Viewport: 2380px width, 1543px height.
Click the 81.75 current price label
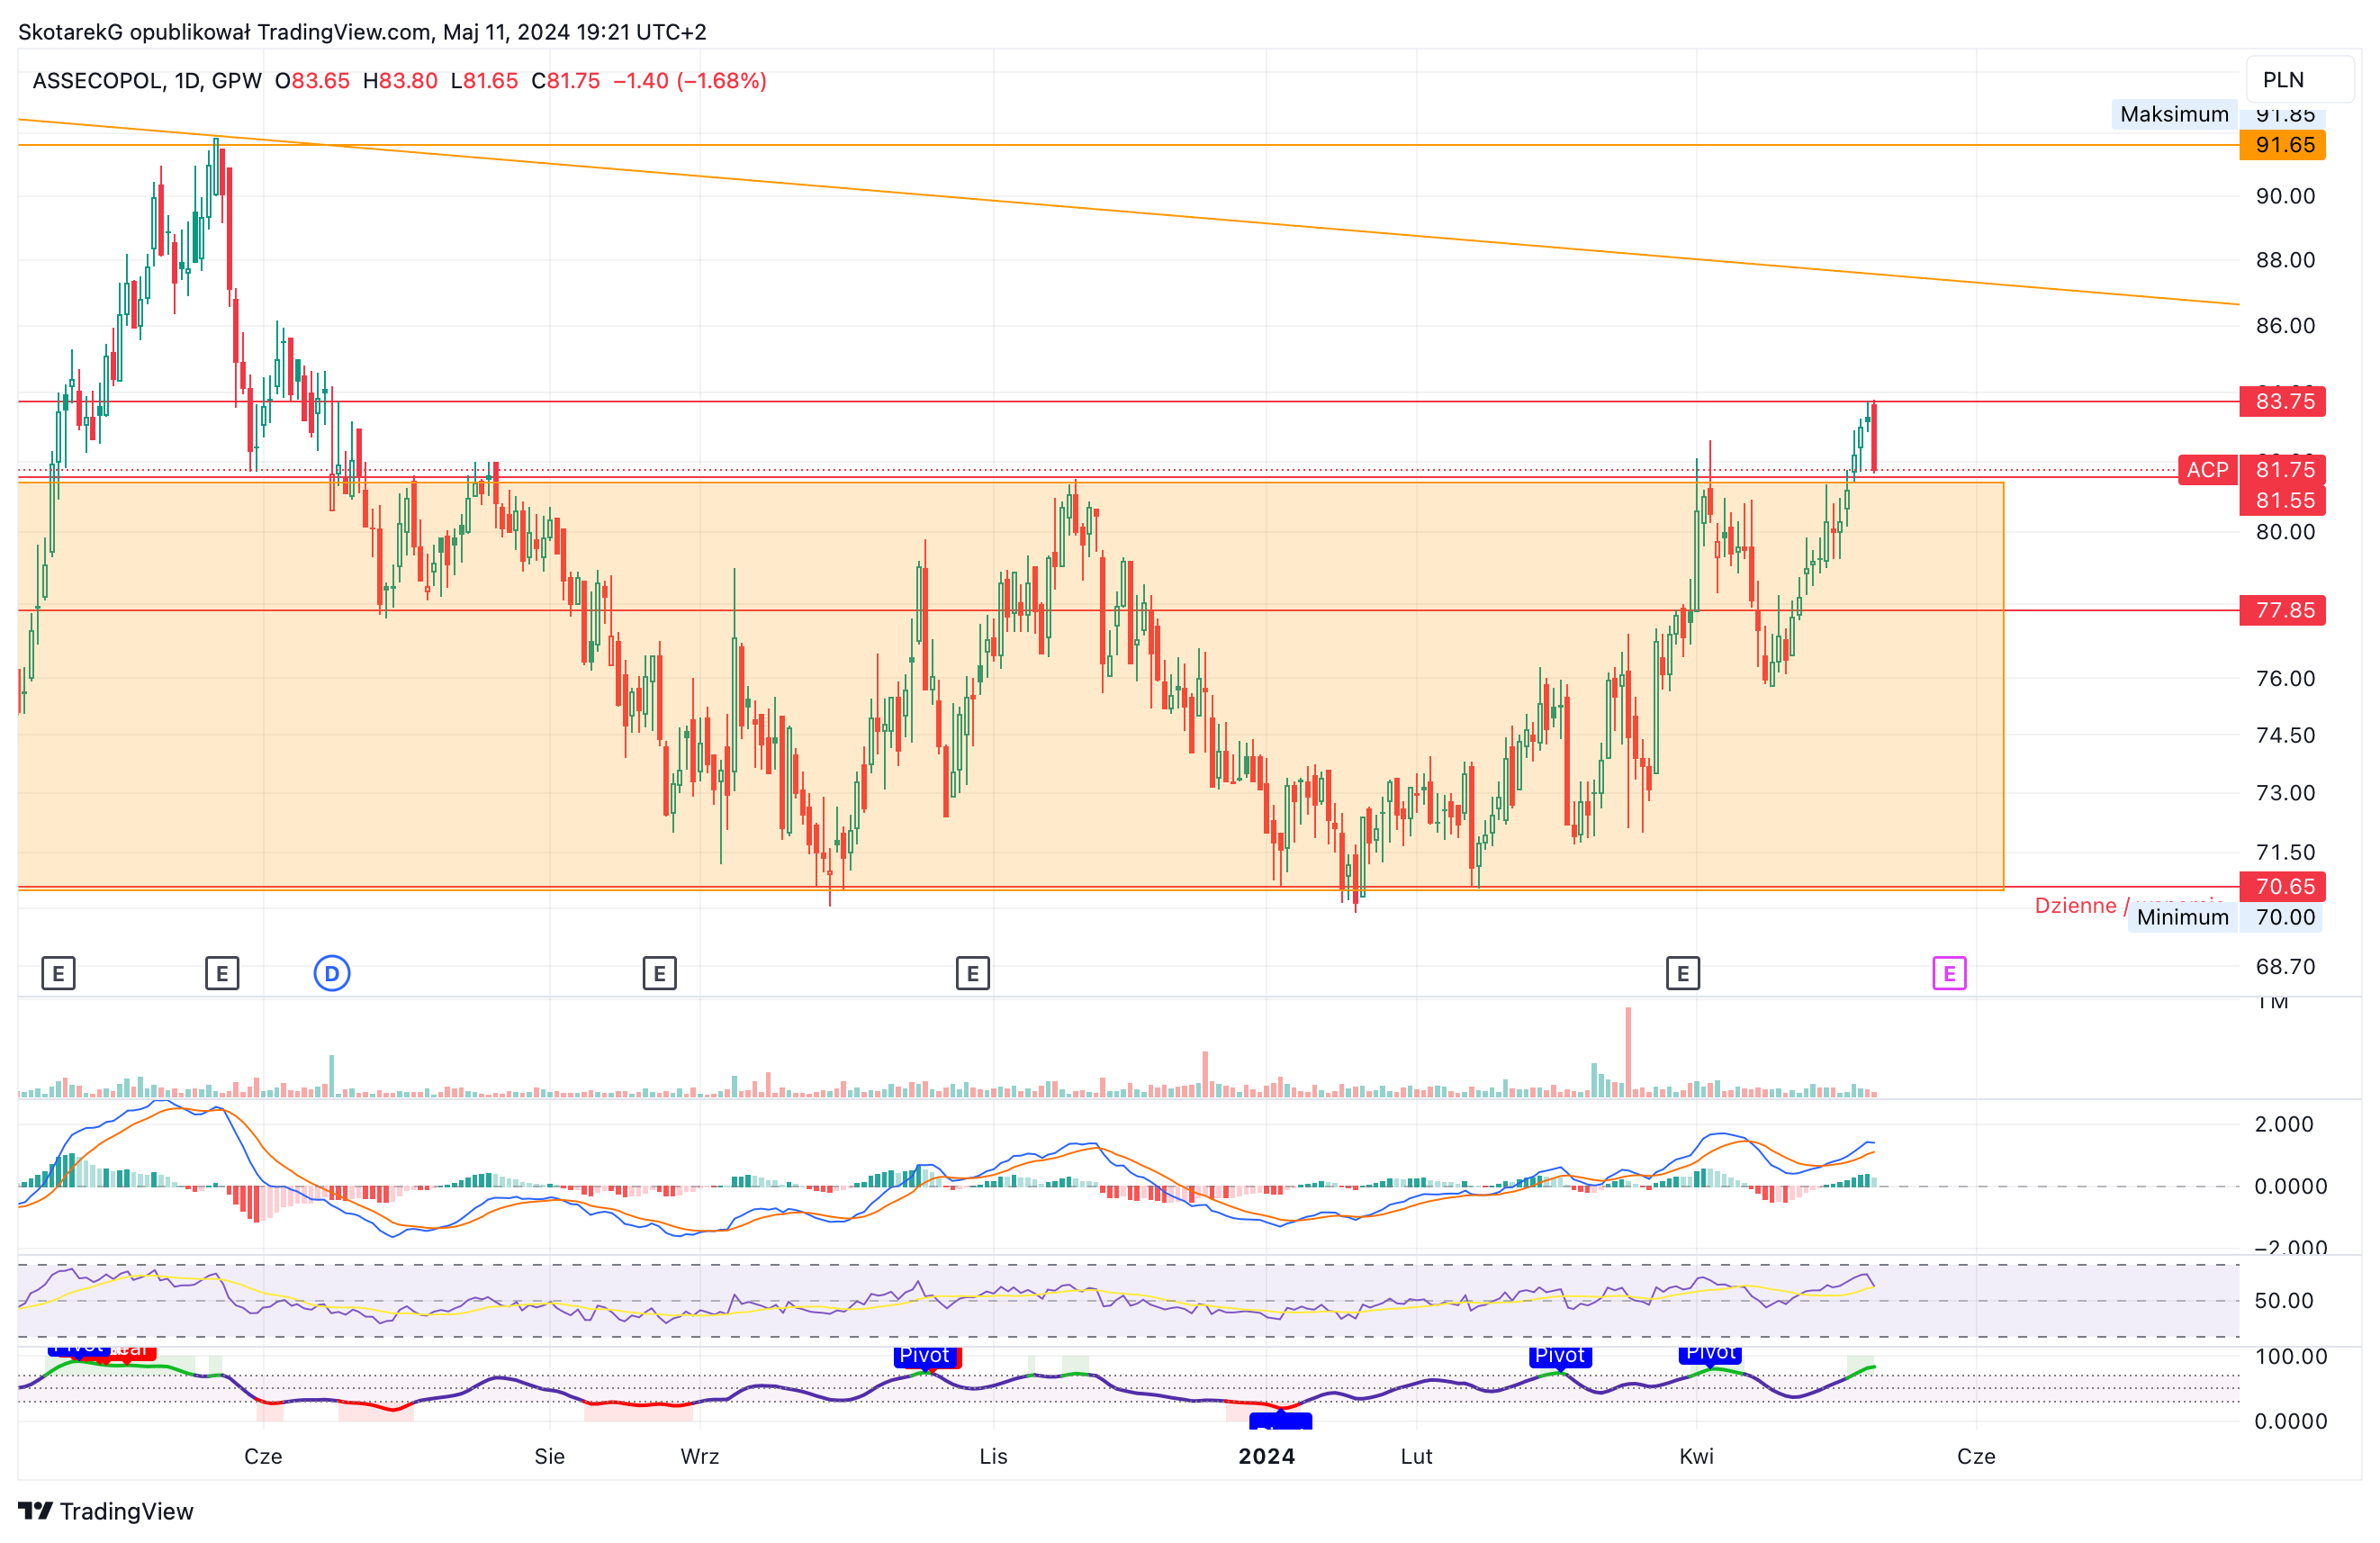click(x=2283, y=470)
